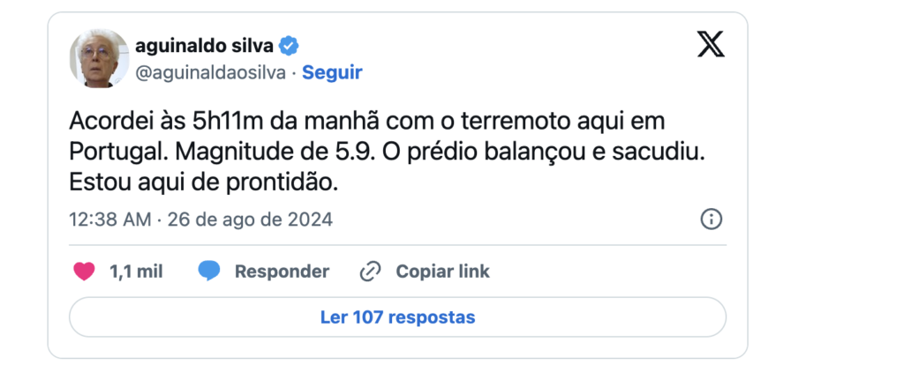Open the X logo link
Viewport: 904px width, 387px height.
click(711, 44)
